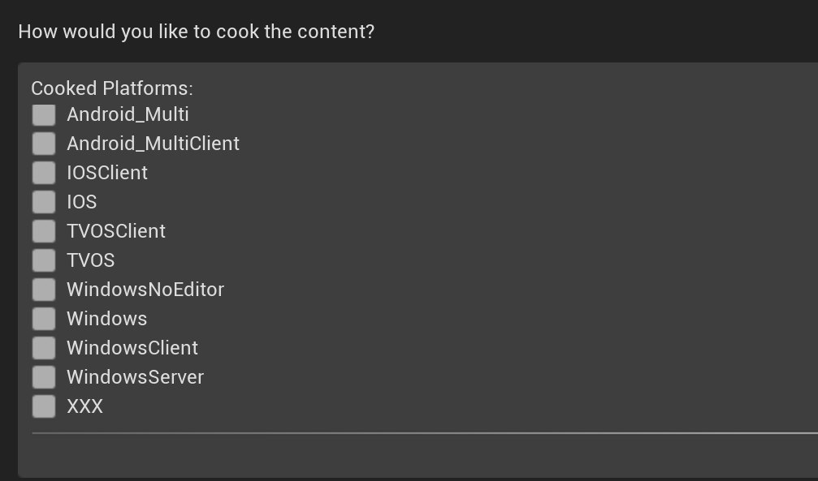818x481 pixels.
Task: Select the WindowsServer text label
Action: [x=135, y=377]
